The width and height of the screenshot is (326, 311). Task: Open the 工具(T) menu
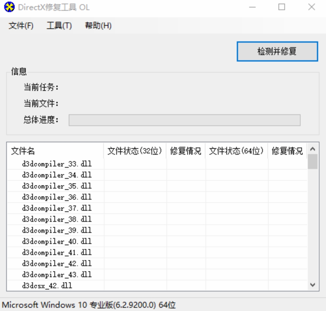click(x=59, y=26)
